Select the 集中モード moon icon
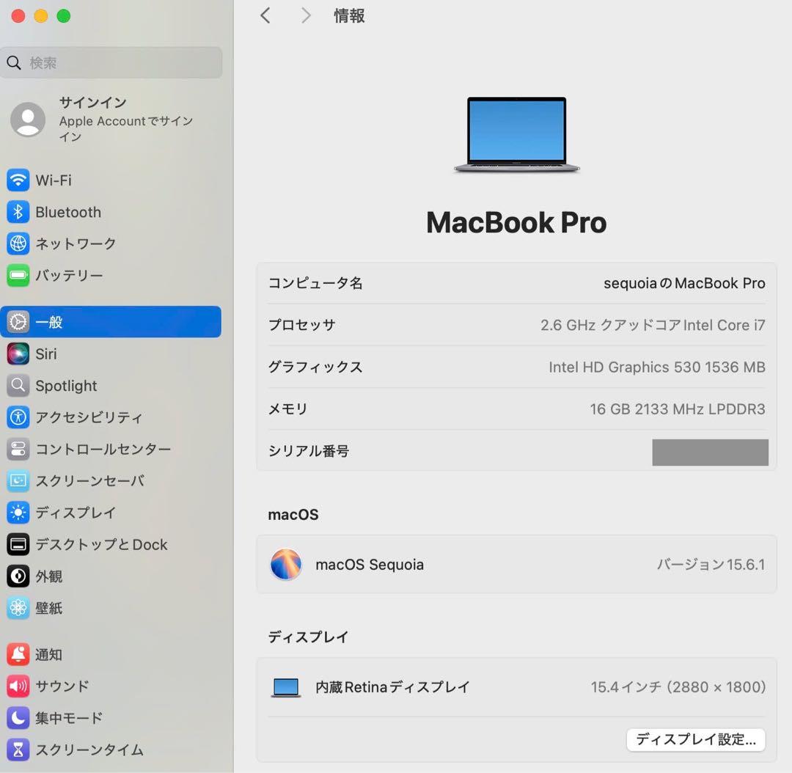The image size is (792, 773). [x=18, y=718]
